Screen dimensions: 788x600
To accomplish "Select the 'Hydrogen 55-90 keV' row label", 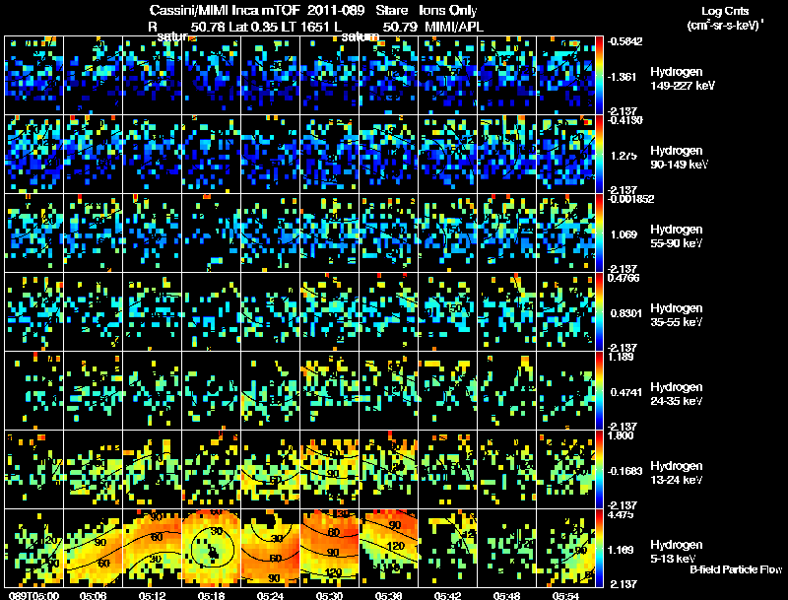I will [677, 236].
